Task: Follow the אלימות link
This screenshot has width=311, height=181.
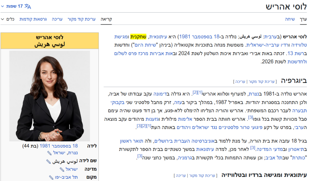Action: pos(185,119)
